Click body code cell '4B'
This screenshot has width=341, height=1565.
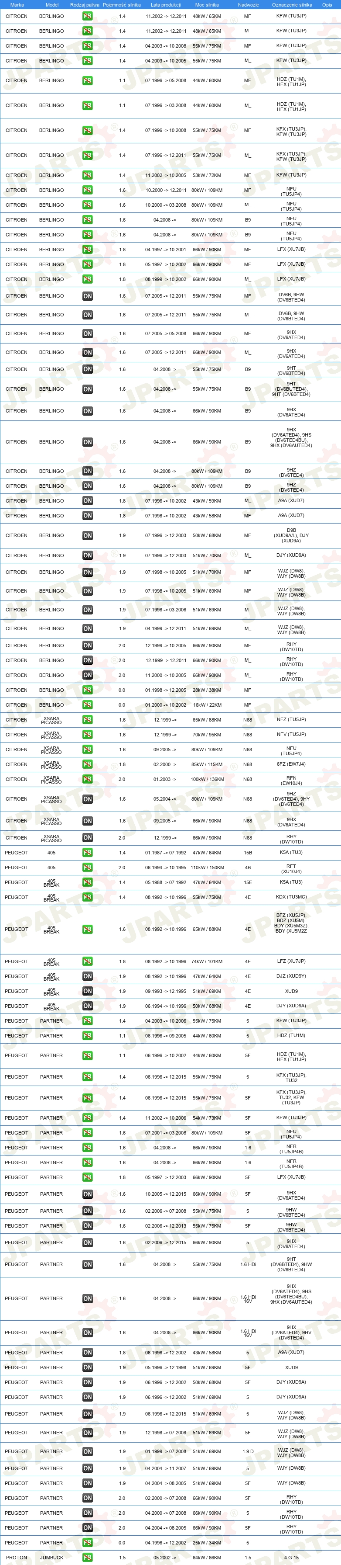(248, 868)
